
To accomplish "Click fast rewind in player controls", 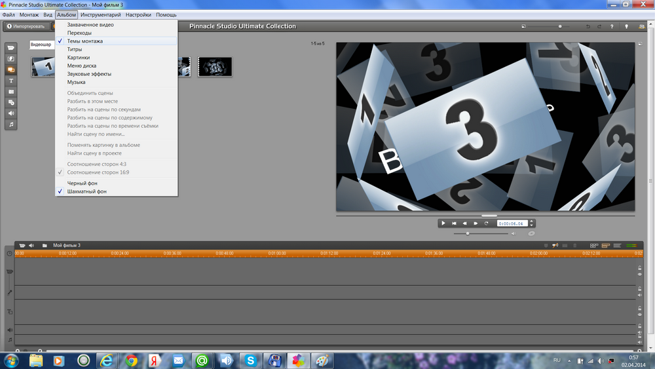I will click(464, 223).
